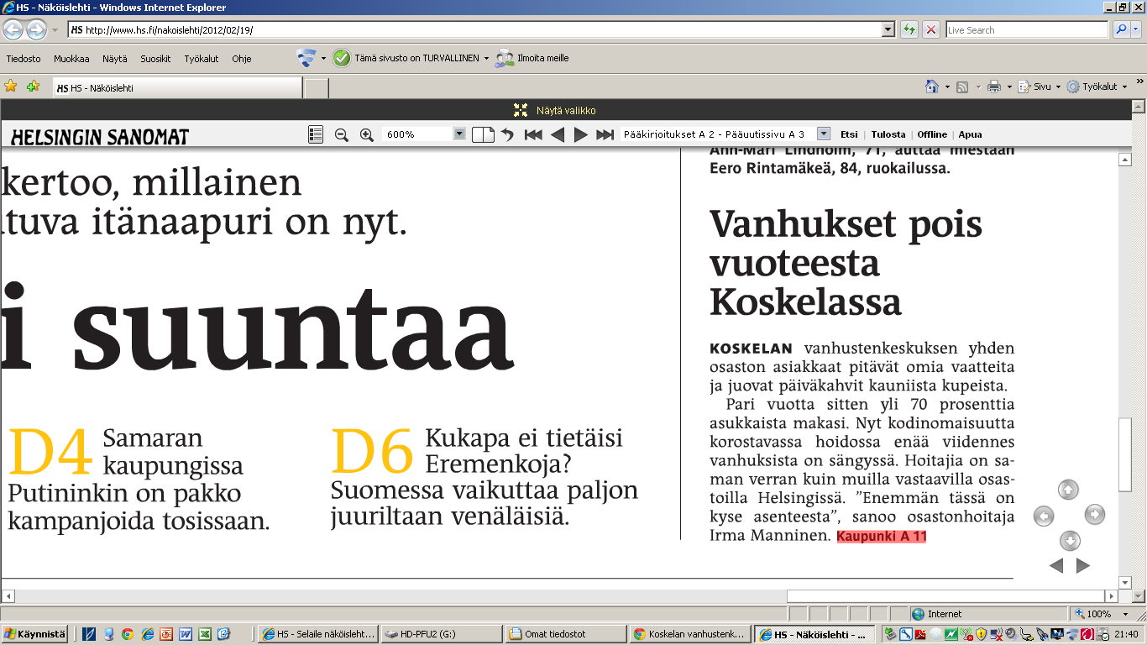Pan left with the round navigation arrow
The height and width of the screenshot is (645, 1147).
tap(1043, 516)
